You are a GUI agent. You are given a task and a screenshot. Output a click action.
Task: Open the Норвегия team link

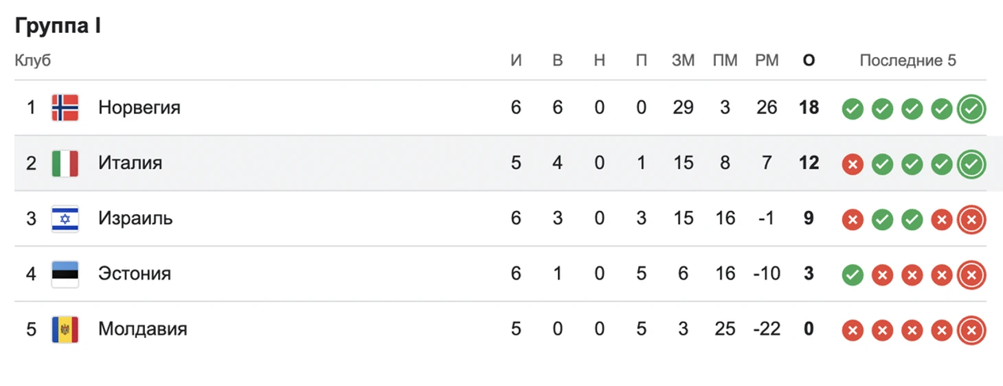pos(139,108)
